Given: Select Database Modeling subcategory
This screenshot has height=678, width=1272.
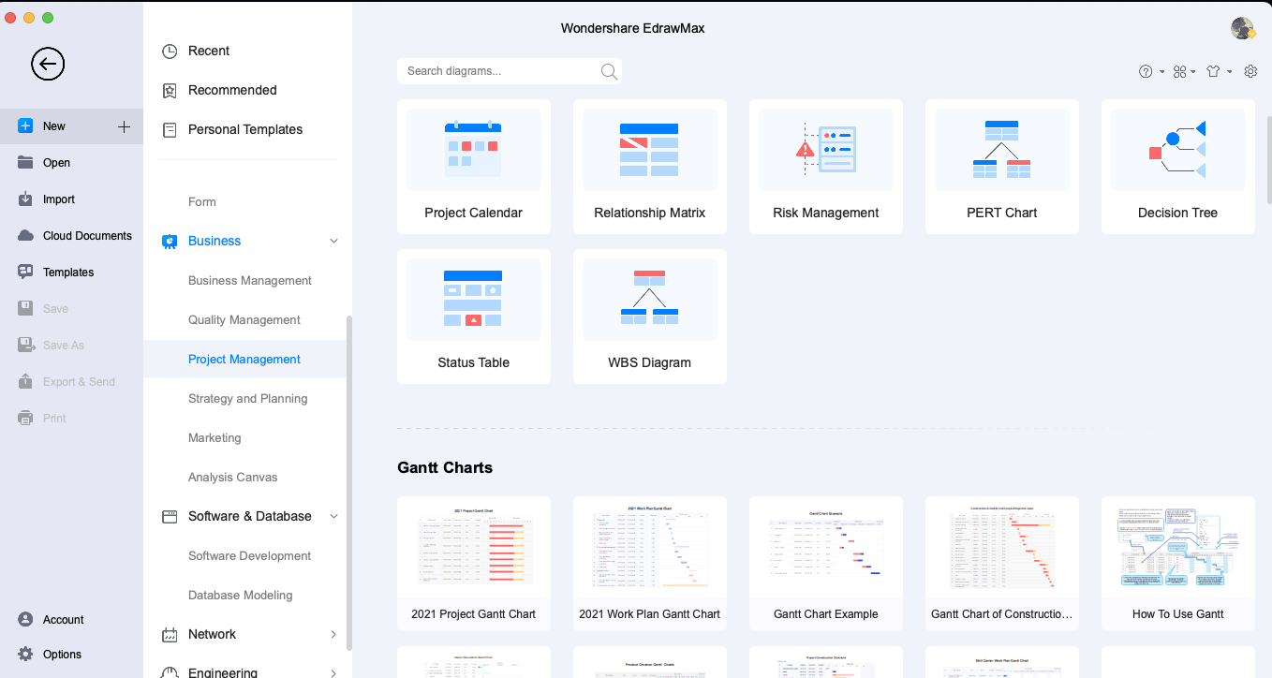Looking at the screenshot, I should point(241,596).
